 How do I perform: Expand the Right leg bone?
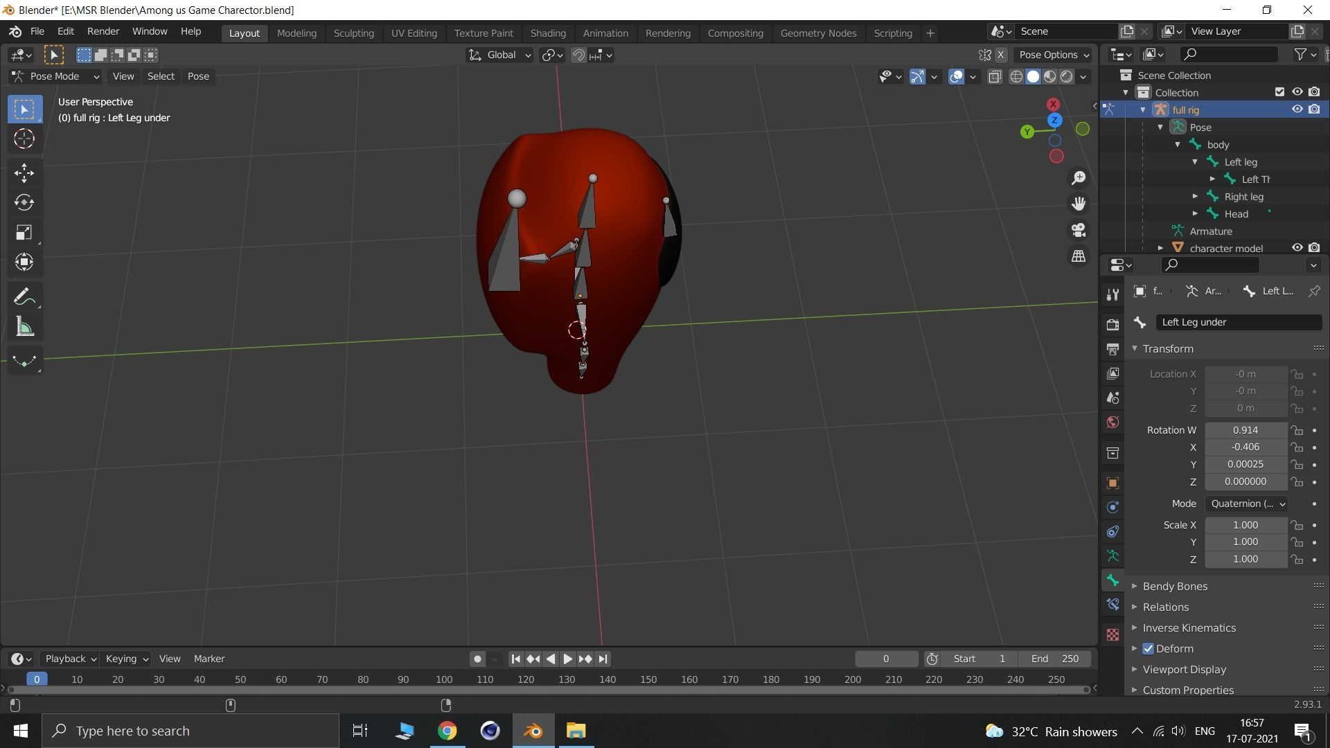click(1195, 197)
